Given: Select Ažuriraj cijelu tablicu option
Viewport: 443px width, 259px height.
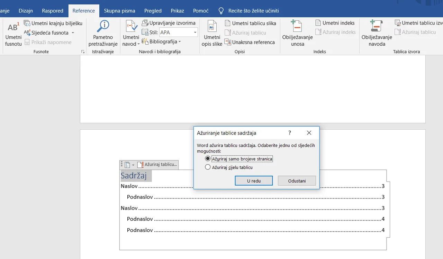Looking at the screenshot, I should (x=229, y=167).
